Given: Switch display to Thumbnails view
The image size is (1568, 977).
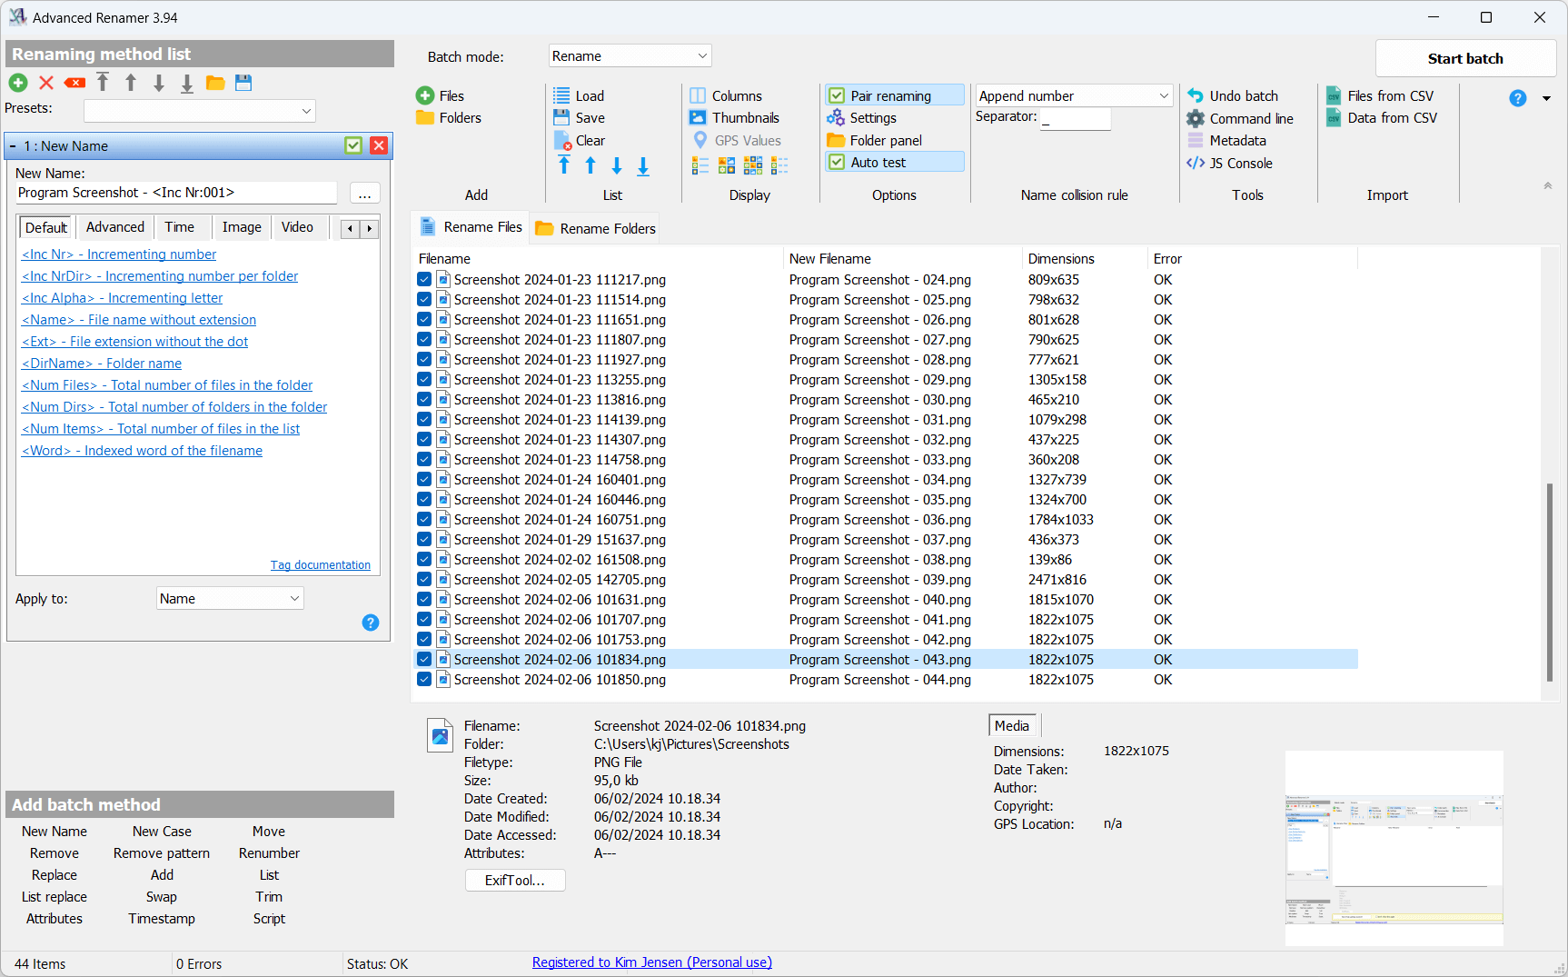Looking at the screenshot, I should (x=736, y=117).
